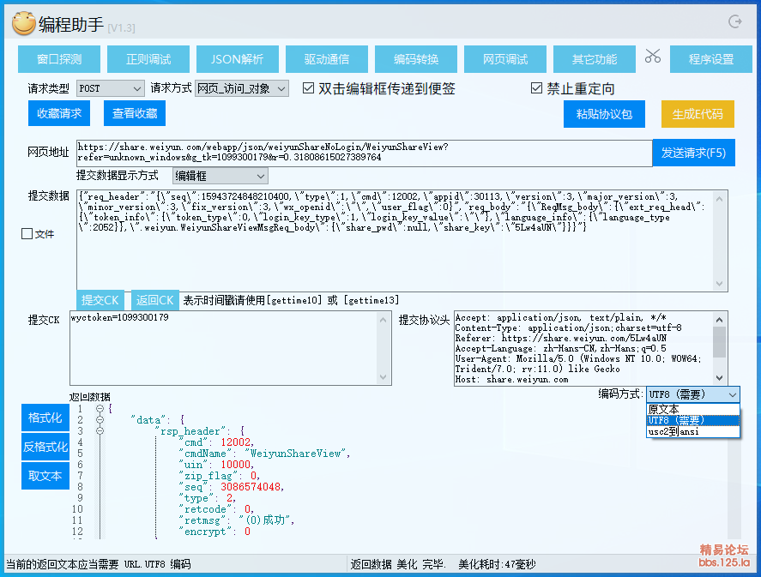Image resolution: width=761 pixels, height=577 pixels.
Task: Click scroll-down arrow of 提交协议头 box
Action: 720,378
